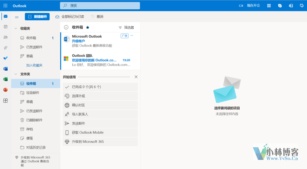
Task: Open the QR code grid icon in header
Action: (269, 6)
